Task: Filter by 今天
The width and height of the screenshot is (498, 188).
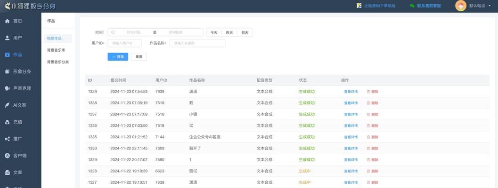Action: tap(214, 32)
